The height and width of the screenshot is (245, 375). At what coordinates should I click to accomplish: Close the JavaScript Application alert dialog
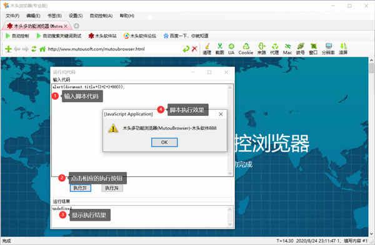pyautogui.click(x=221, y=114)
